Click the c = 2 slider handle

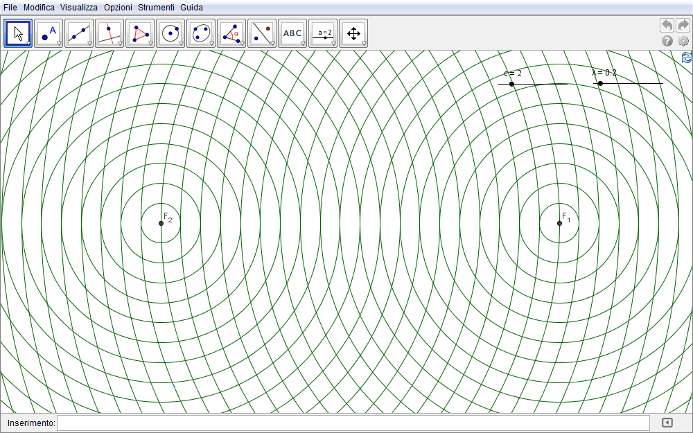(x=511, y=84)
